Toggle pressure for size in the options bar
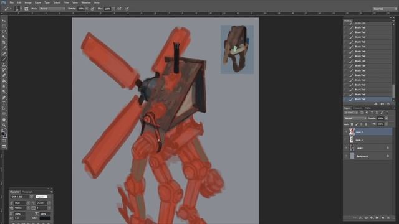 coord(127,9)
